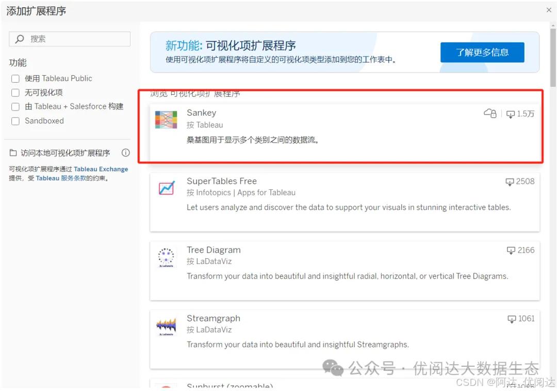Viewport: 557px width, 391px height.
Task: Click Tree Diagram description text
Action: coord(348,276)
